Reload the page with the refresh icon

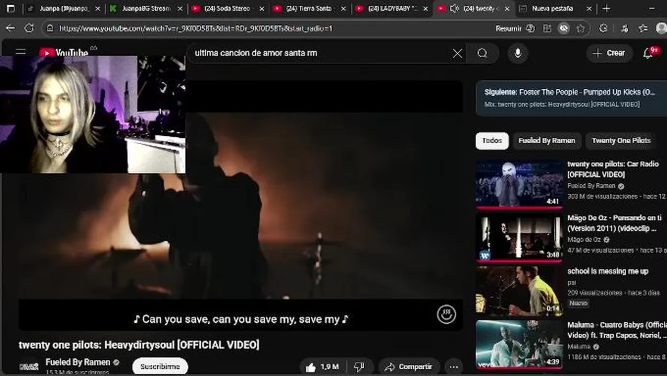pos(29,28)
